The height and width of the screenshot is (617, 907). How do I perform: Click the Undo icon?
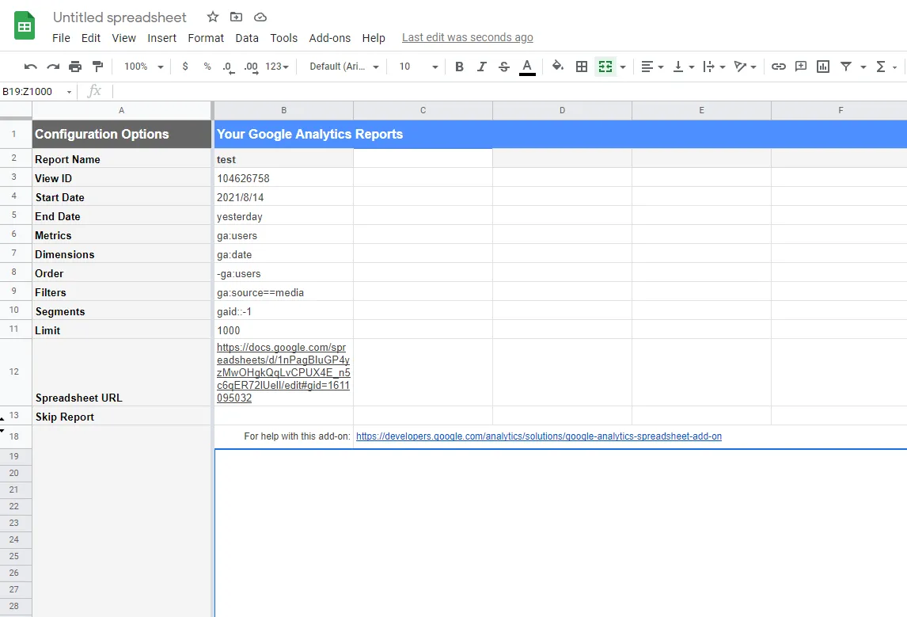coord(30,67)
